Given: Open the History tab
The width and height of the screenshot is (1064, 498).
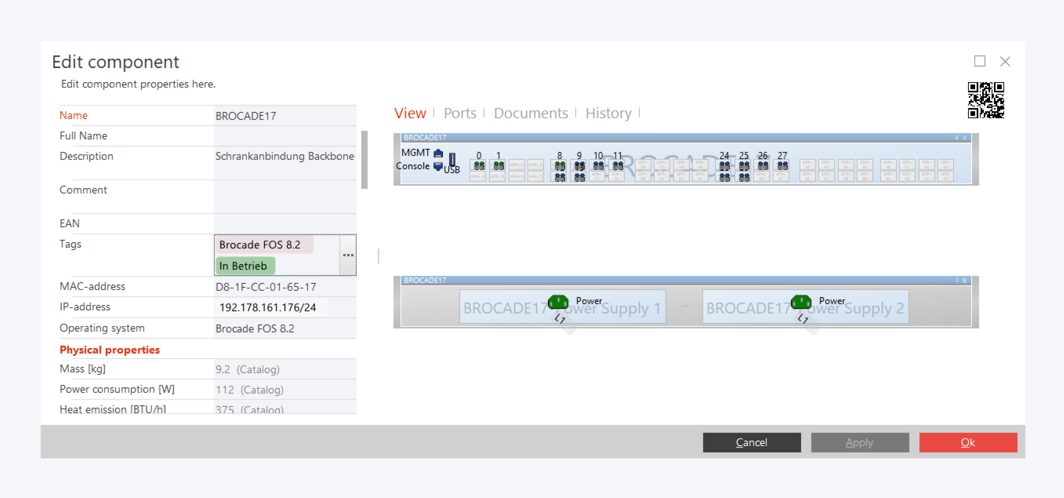Looking at the screenshot, I should coord(608,113).
